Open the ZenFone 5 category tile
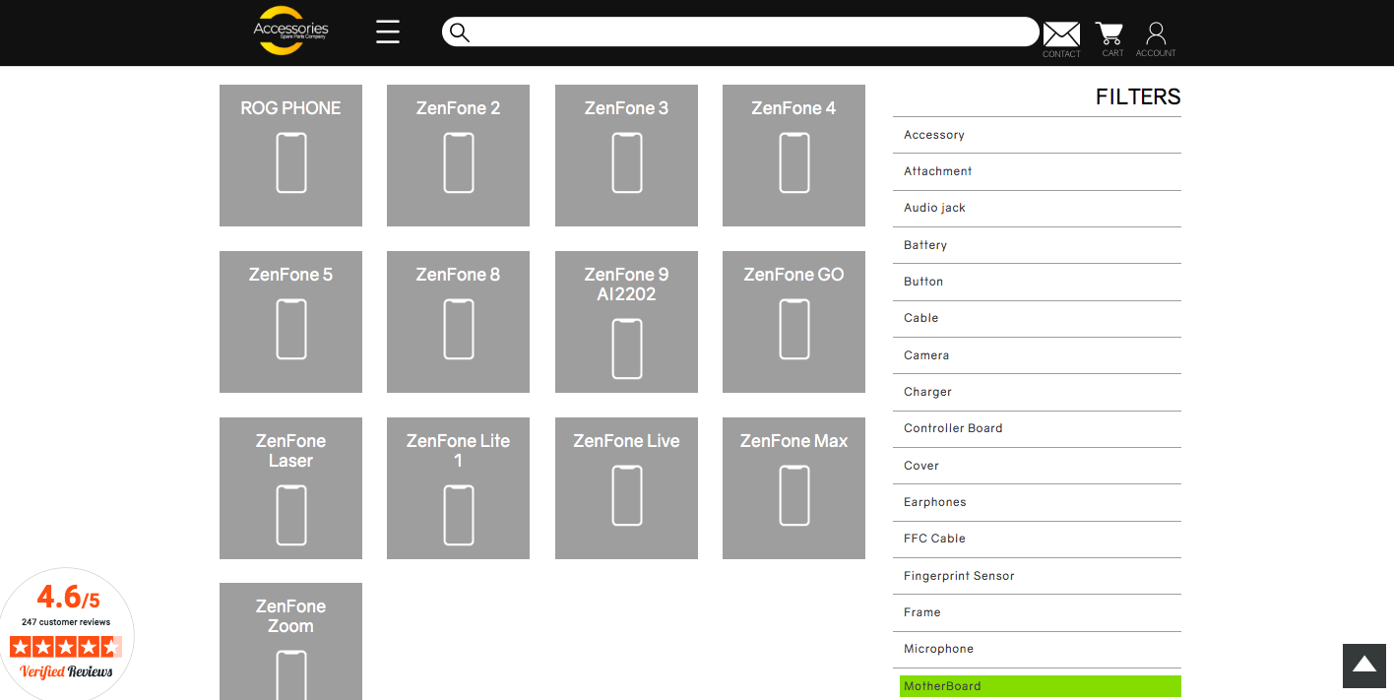1394x700 pixels. pyautogui.click(x=290, y=322)
